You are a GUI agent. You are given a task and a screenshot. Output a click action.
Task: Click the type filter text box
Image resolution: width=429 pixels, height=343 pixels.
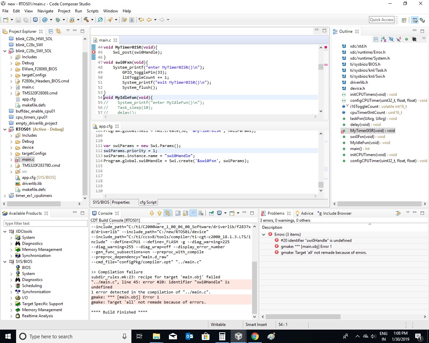(x=46, y=223)
